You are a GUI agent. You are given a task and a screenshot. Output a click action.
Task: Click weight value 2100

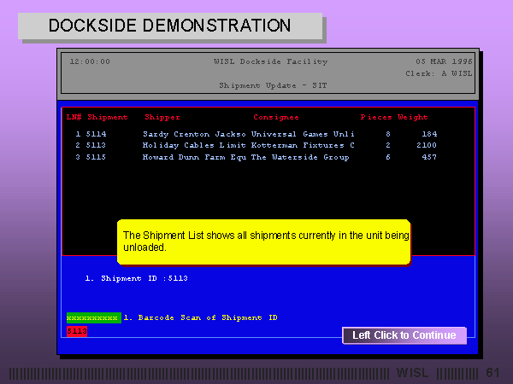point(427,145)
